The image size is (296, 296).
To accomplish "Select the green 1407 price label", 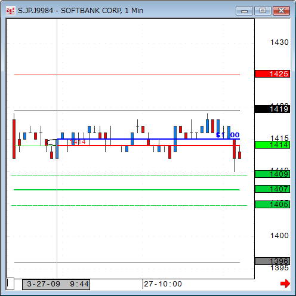I will (272, 189).
